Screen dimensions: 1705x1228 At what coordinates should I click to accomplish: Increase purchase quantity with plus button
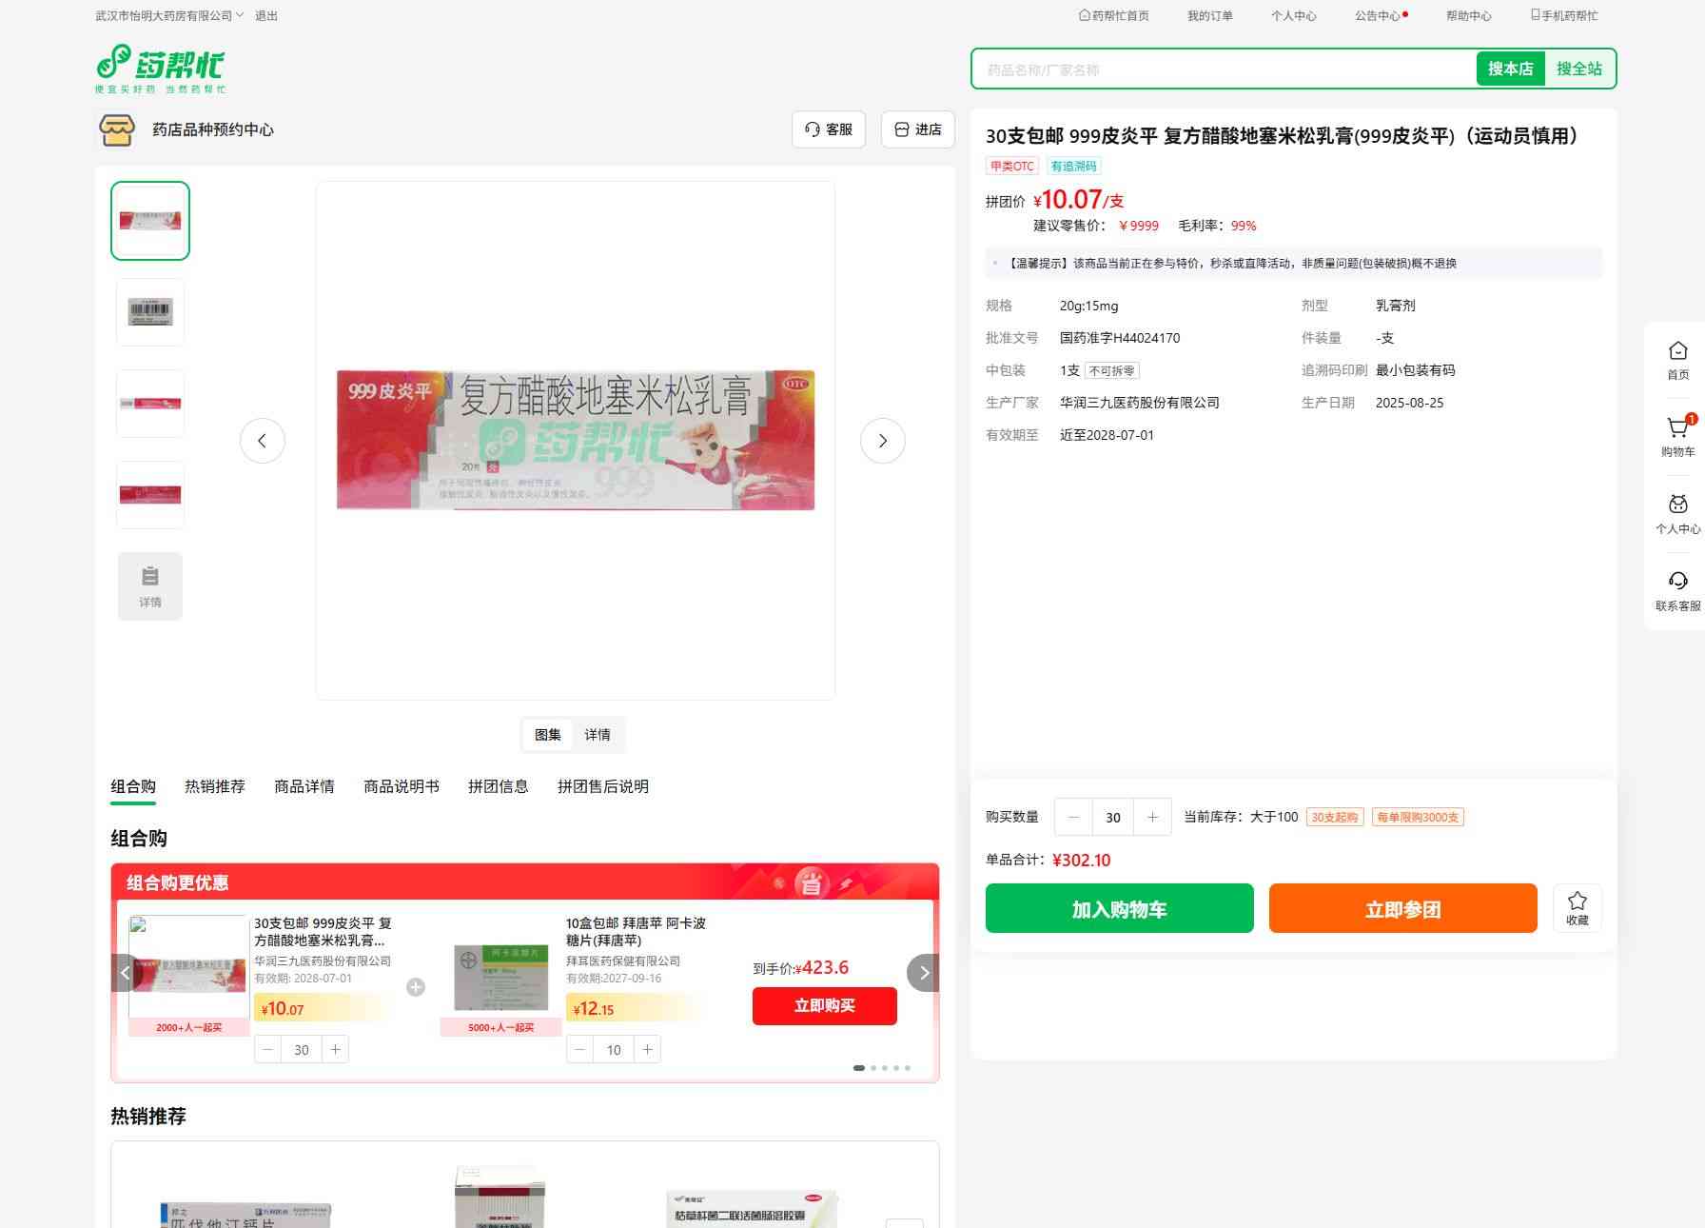coord(1152,817)
